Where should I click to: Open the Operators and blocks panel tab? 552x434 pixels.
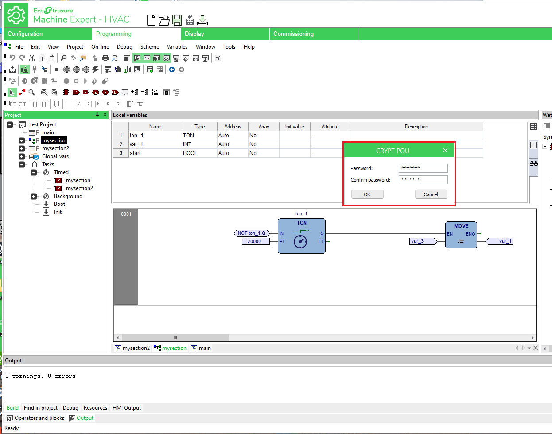tap(35, 418)
